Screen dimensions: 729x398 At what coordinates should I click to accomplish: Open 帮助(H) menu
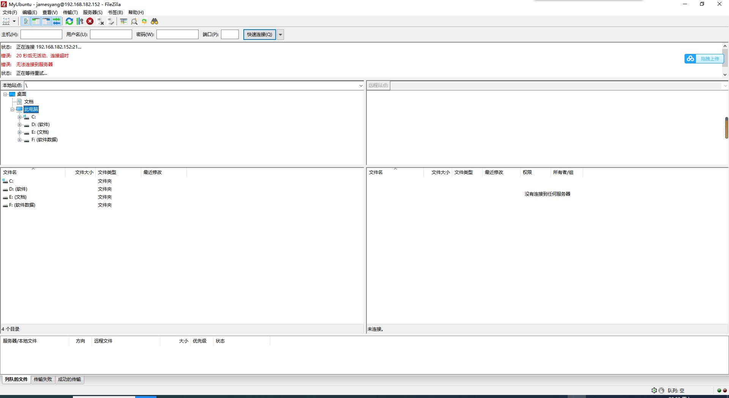[x=136, y=12]
